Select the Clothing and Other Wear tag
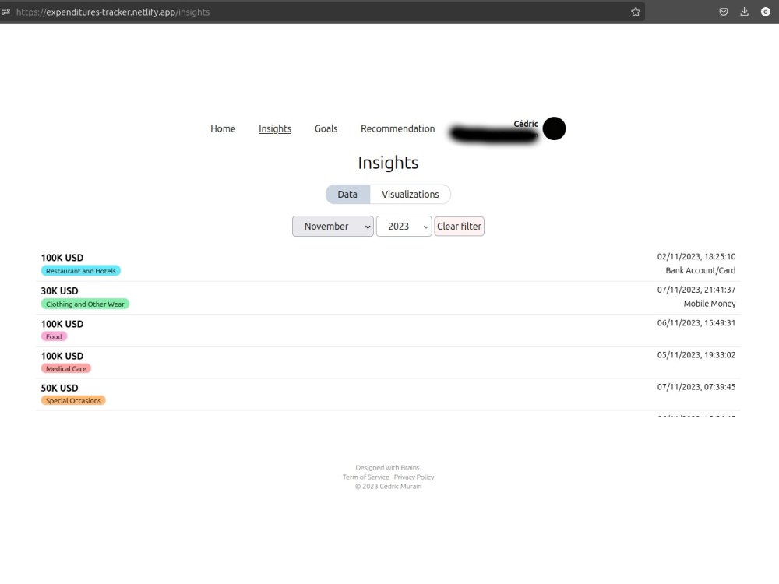779x584 pixels. click(85, 304)
